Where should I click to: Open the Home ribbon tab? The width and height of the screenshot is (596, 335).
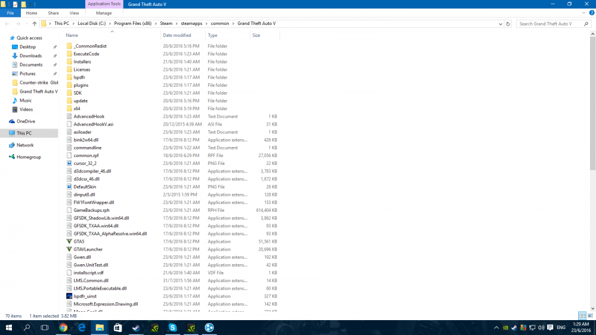pyautogui.click(x=32, y=13)
